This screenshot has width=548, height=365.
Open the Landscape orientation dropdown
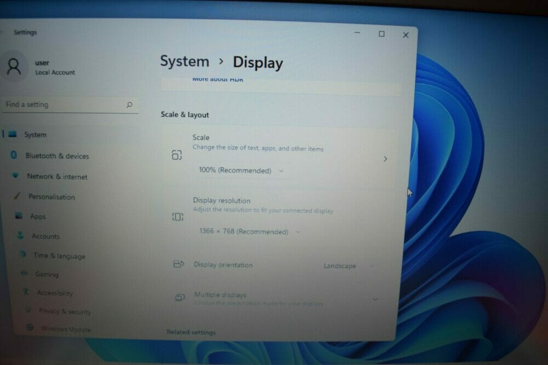[x=349, y=266]
